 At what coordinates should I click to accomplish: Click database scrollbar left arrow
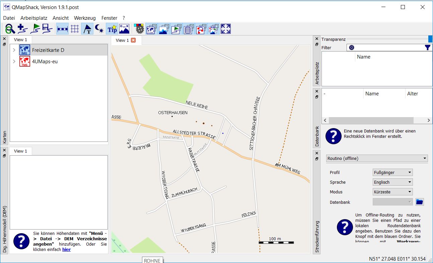325,120
